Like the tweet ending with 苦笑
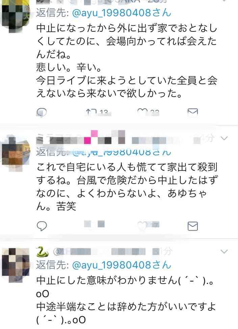Screen dimensions: 238x329 (142, 226)
